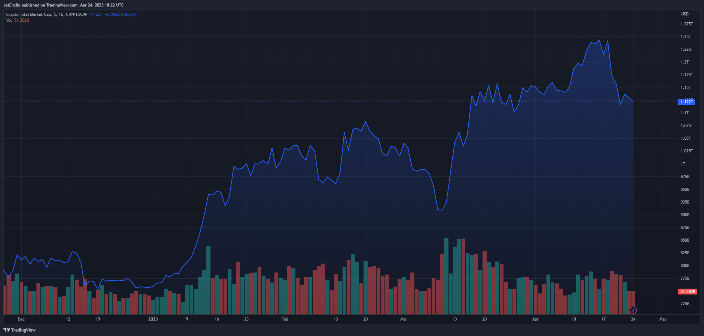Select the Feb marker on time axis
The width and height of the screenshot is (704, 336).
pyautogui.click(x=284, y=319)
